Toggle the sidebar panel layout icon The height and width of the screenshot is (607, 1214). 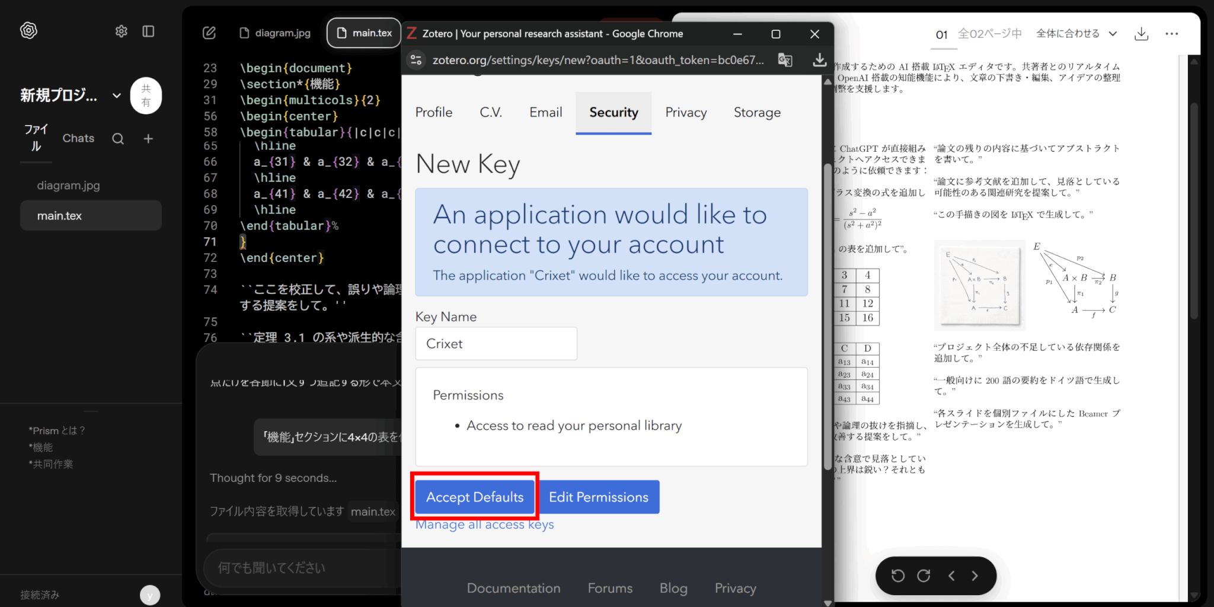148,31
